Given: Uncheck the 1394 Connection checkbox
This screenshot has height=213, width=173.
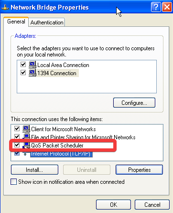Looking at the screenshot, I should (23, 73).
